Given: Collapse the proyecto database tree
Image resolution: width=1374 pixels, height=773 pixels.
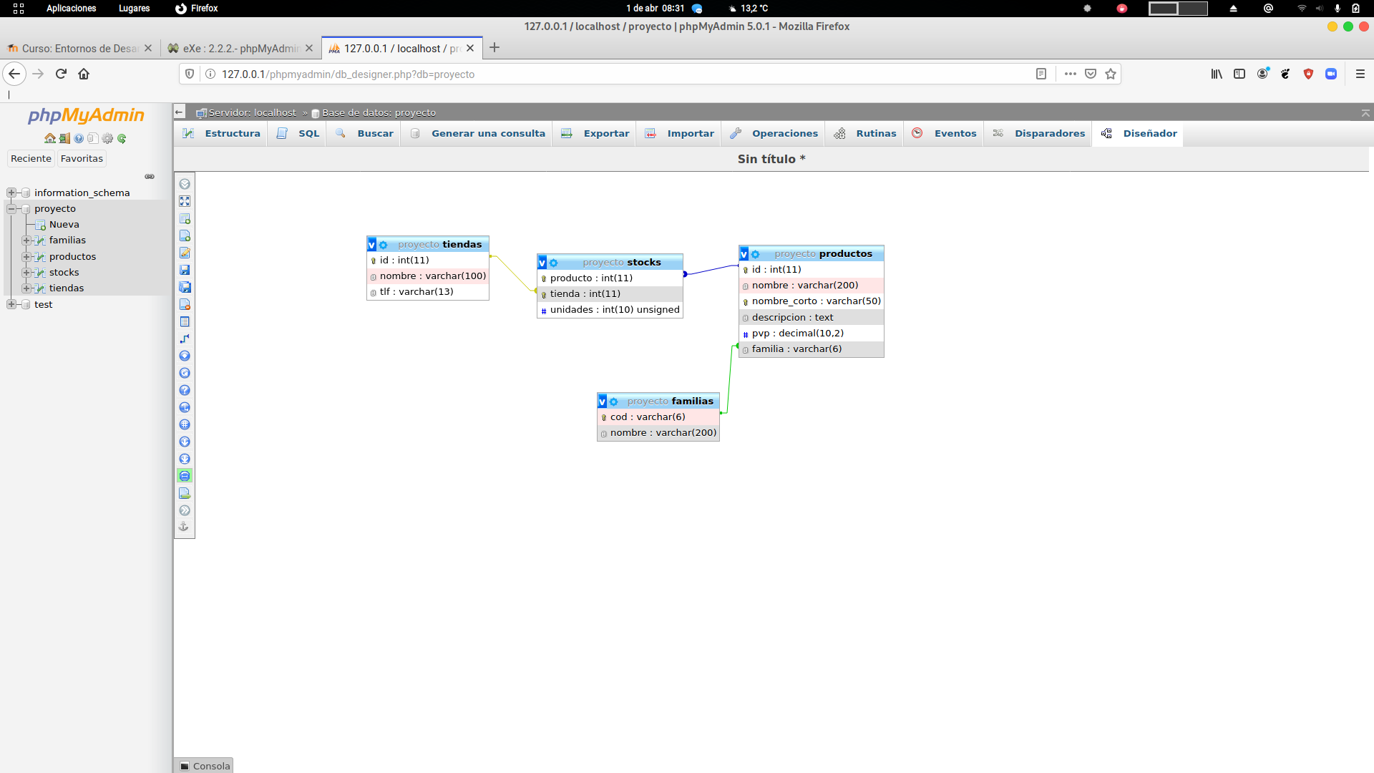Looking at the screenshot, I should pos(11,209).
